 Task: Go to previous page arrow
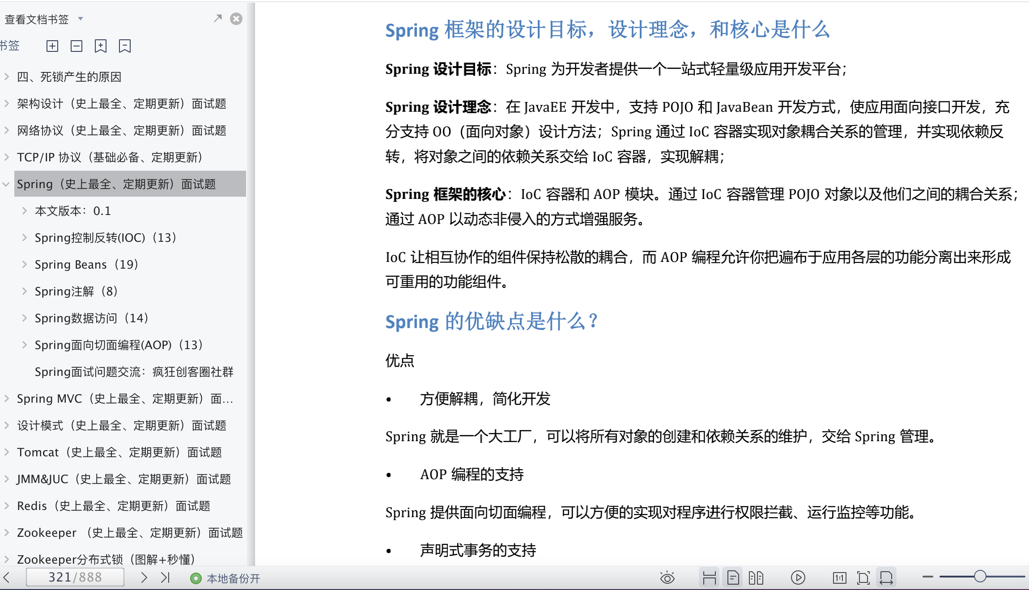click(7, 577)
